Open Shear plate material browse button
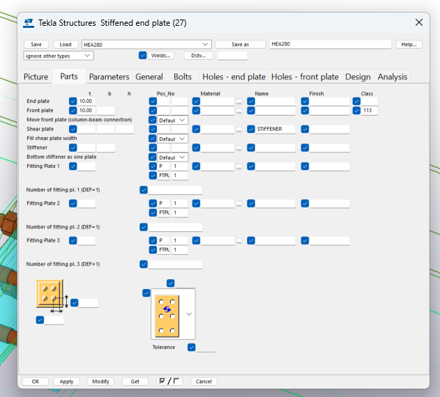440x397 pixels. [238, 130]
